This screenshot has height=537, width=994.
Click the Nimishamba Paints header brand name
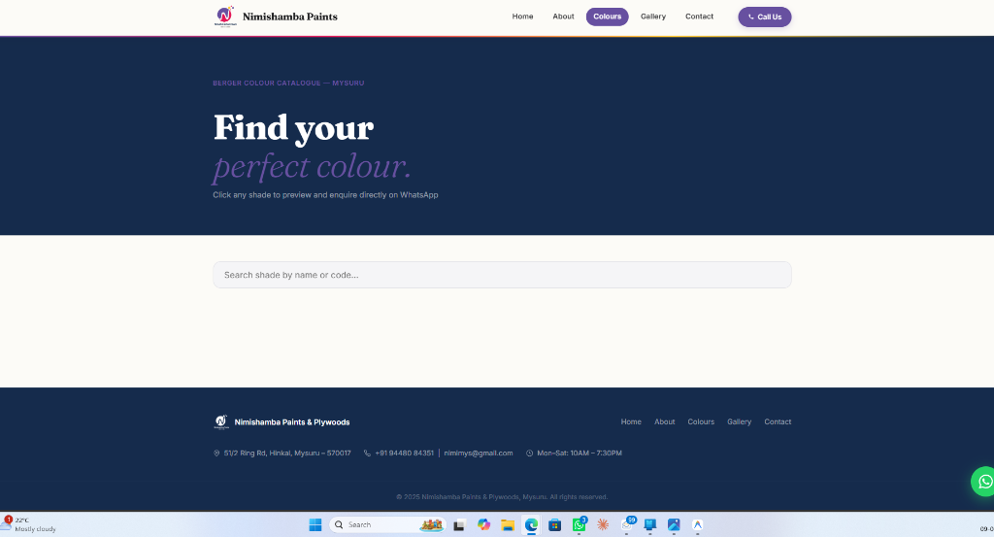click(289, 17)
